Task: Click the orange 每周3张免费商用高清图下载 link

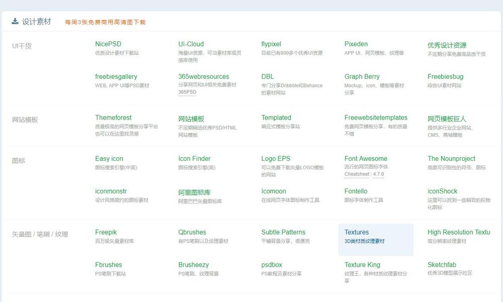Action: click(x=105, y=22)
